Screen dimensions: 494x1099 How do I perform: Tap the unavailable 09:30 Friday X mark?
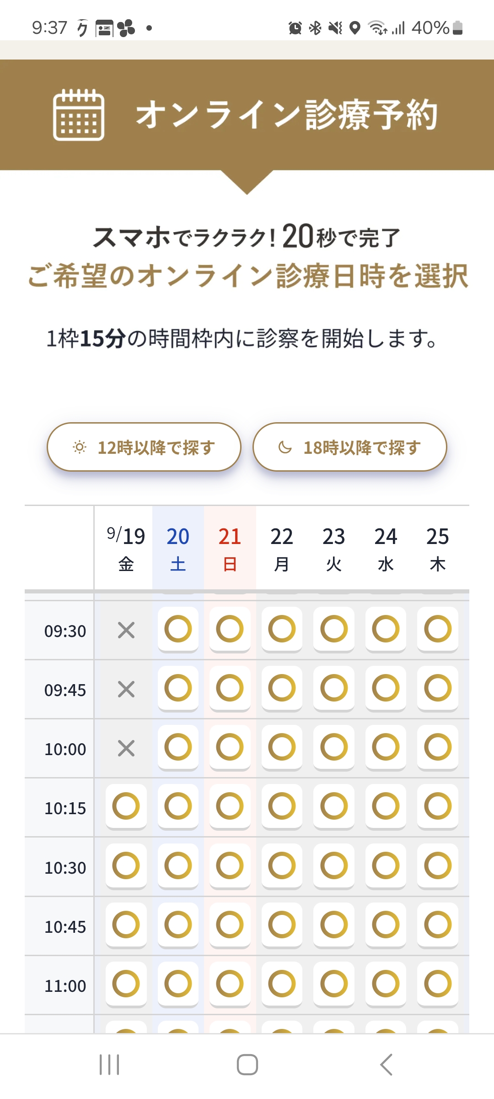click(x=126, y=630)
